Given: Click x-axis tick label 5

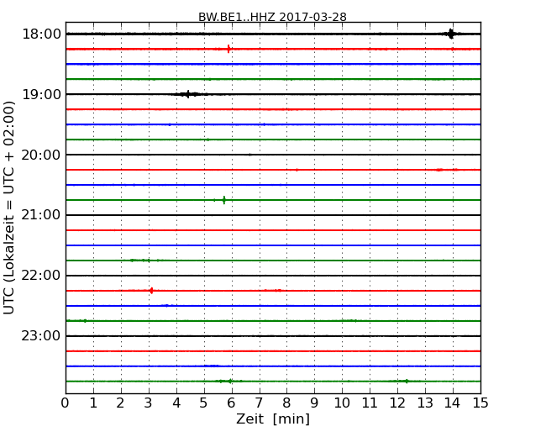Looking at the screenshot, I should pyautogui.click(x=204, y=403).
